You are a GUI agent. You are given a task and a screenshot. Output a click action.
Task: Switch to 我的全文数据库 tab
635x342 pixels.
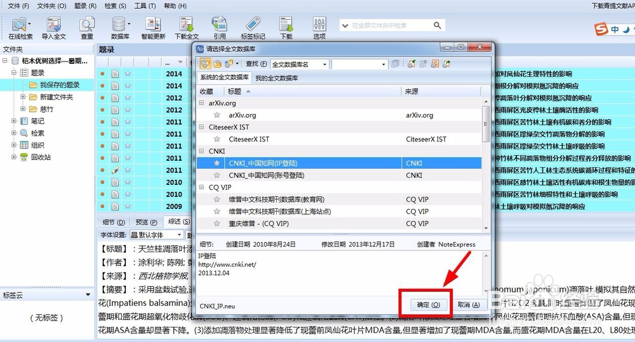tap(277, 78)
